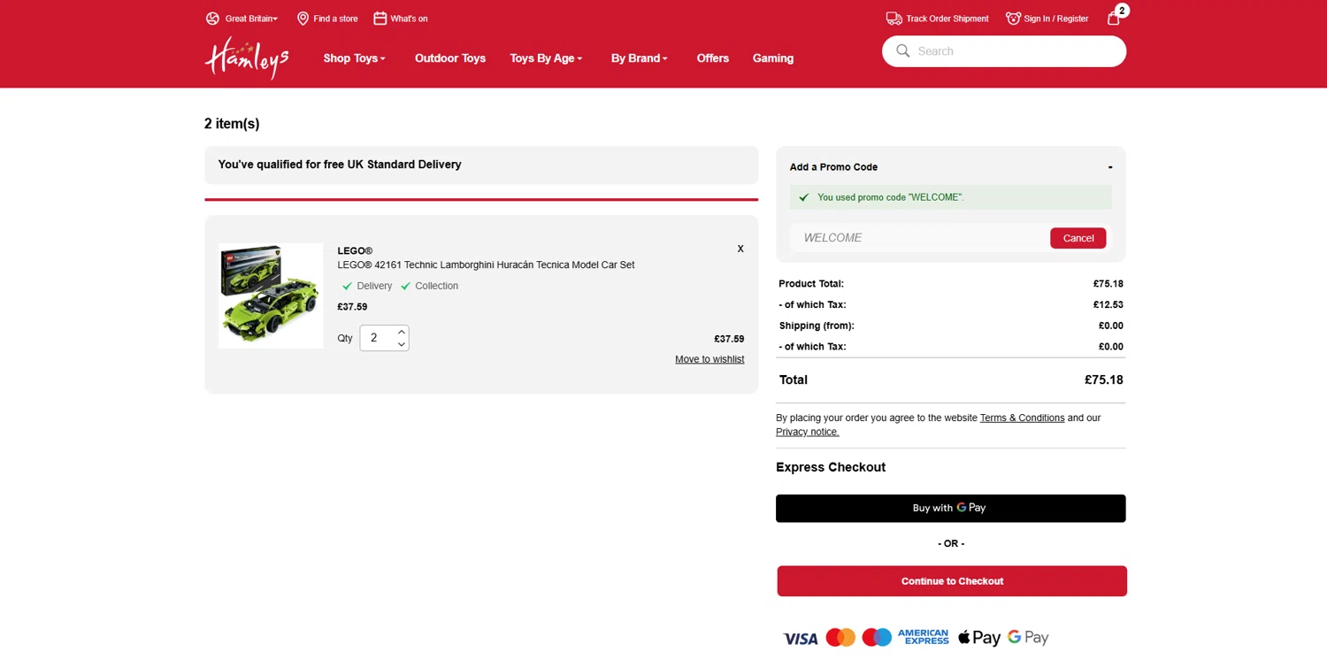Viewport: 1327px width, 660px height.
Task: Click Sign In / Register link
Action: pos(1056,19)
